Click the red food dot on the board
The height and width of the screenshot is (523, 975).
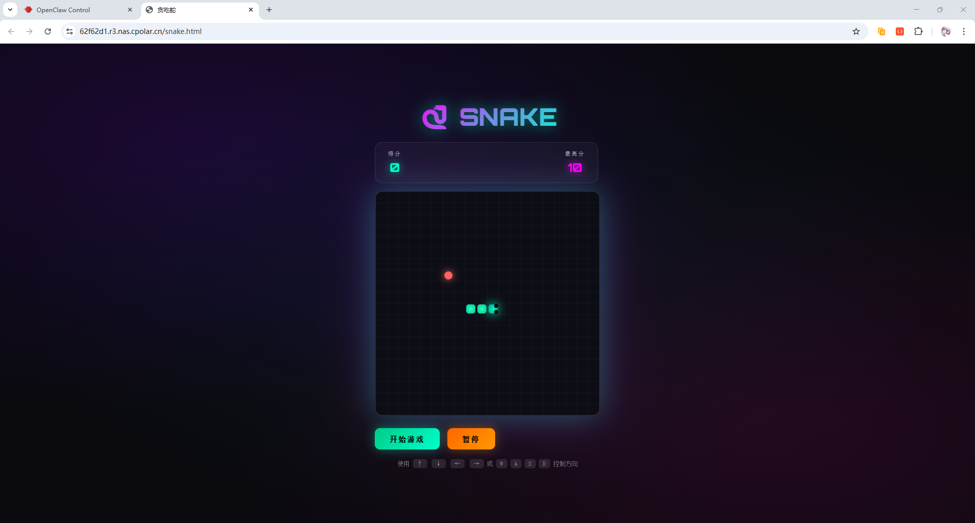tap(448, 275)
